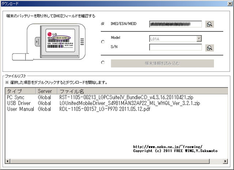
Task: Click the User Manual type cell
Action: (20, 109)
